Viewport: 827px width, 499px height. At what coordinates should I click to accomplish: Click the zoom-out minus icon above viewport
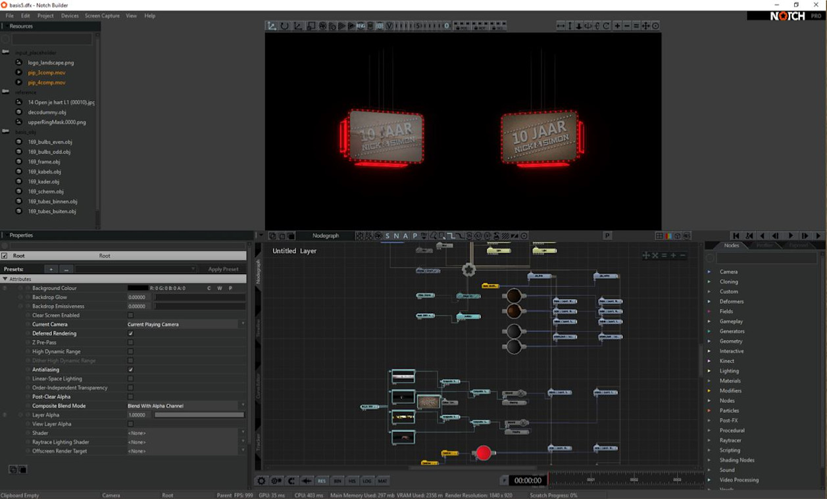(626, 26)
